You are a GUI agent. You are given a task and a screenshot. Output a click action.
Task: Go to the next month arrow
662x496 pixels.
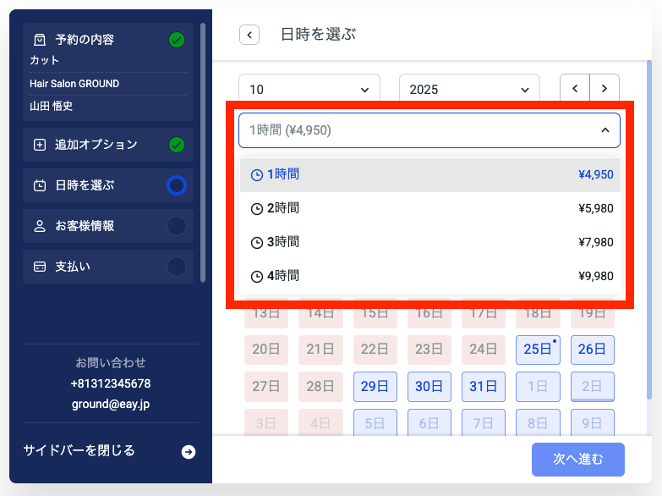pyautogui.click(x=605, y=89)
